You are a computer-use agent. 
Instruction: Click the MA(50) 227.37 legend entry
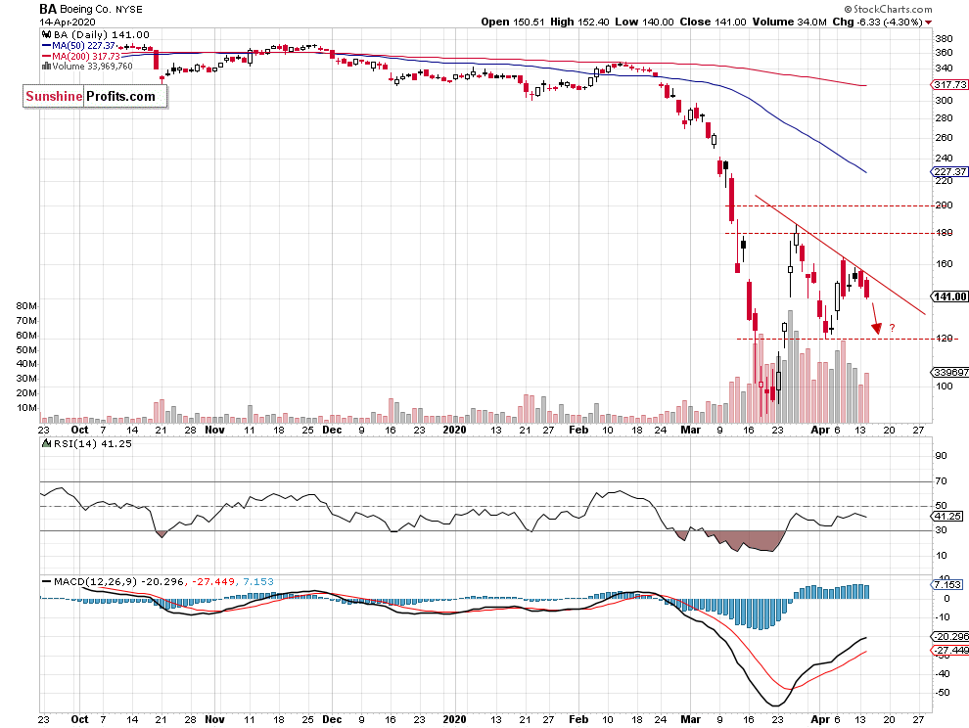83,46
